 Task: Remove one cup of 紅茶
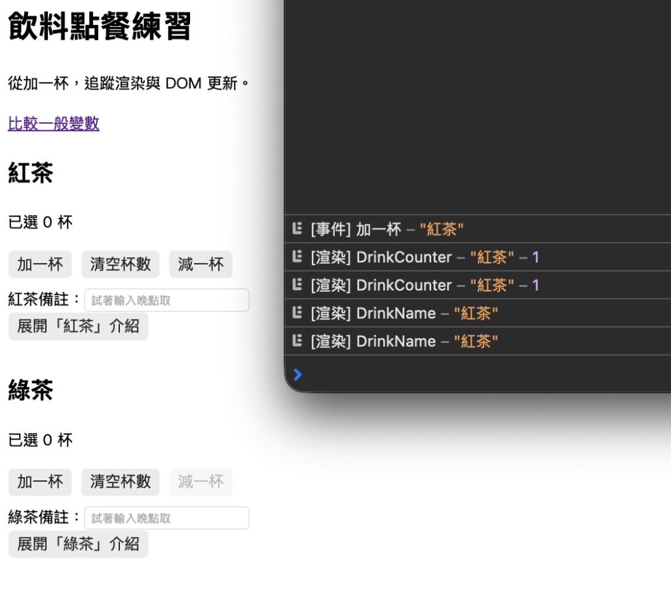(201, 264)
